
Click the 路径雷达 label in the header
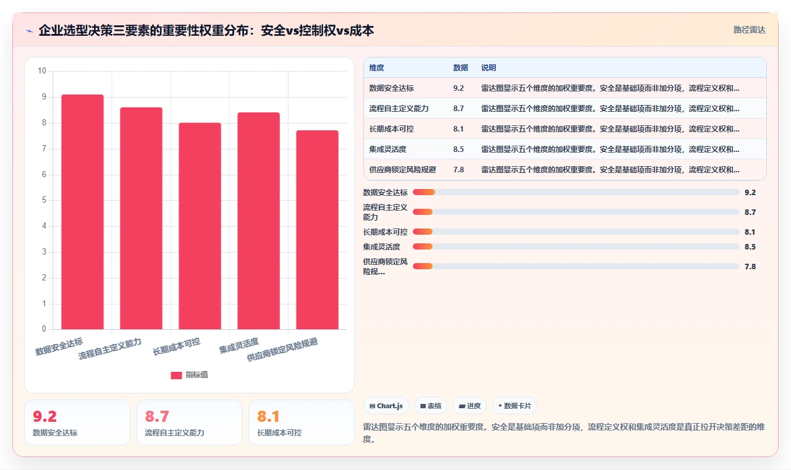click(x=749, y=30)
